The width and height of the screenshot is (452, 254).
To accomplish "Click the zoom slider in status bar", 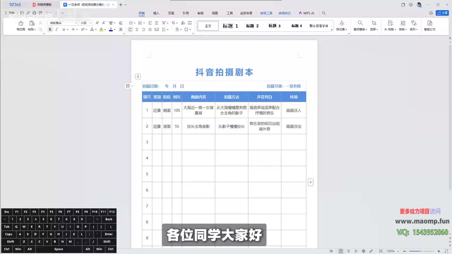I will (421, 251).
